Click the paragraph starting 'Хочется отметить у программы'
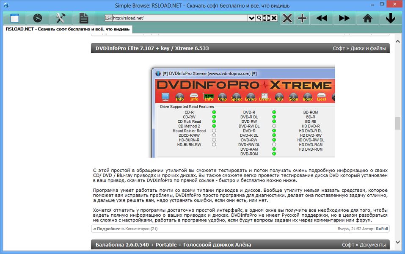 [x=240, y=215]
